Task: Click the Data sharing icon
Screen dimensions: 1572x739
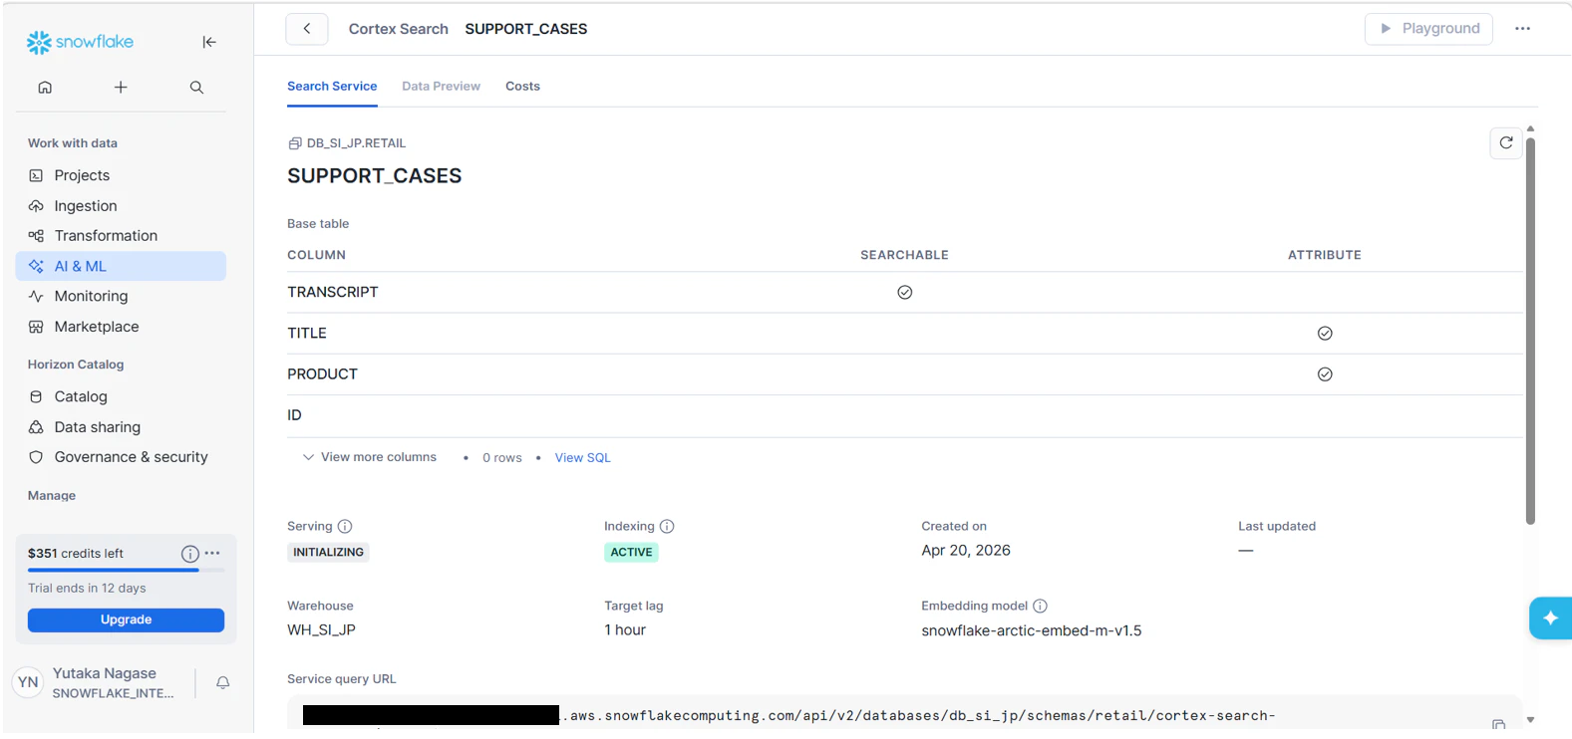Action: (x=36, y=427)
